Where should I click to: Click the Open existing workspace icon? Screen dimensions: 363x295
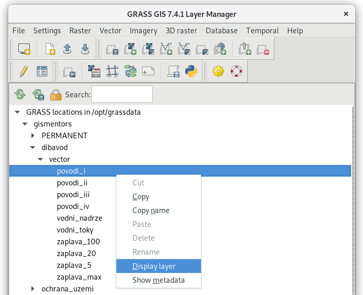pyautogui.click(x=67, y=49)
